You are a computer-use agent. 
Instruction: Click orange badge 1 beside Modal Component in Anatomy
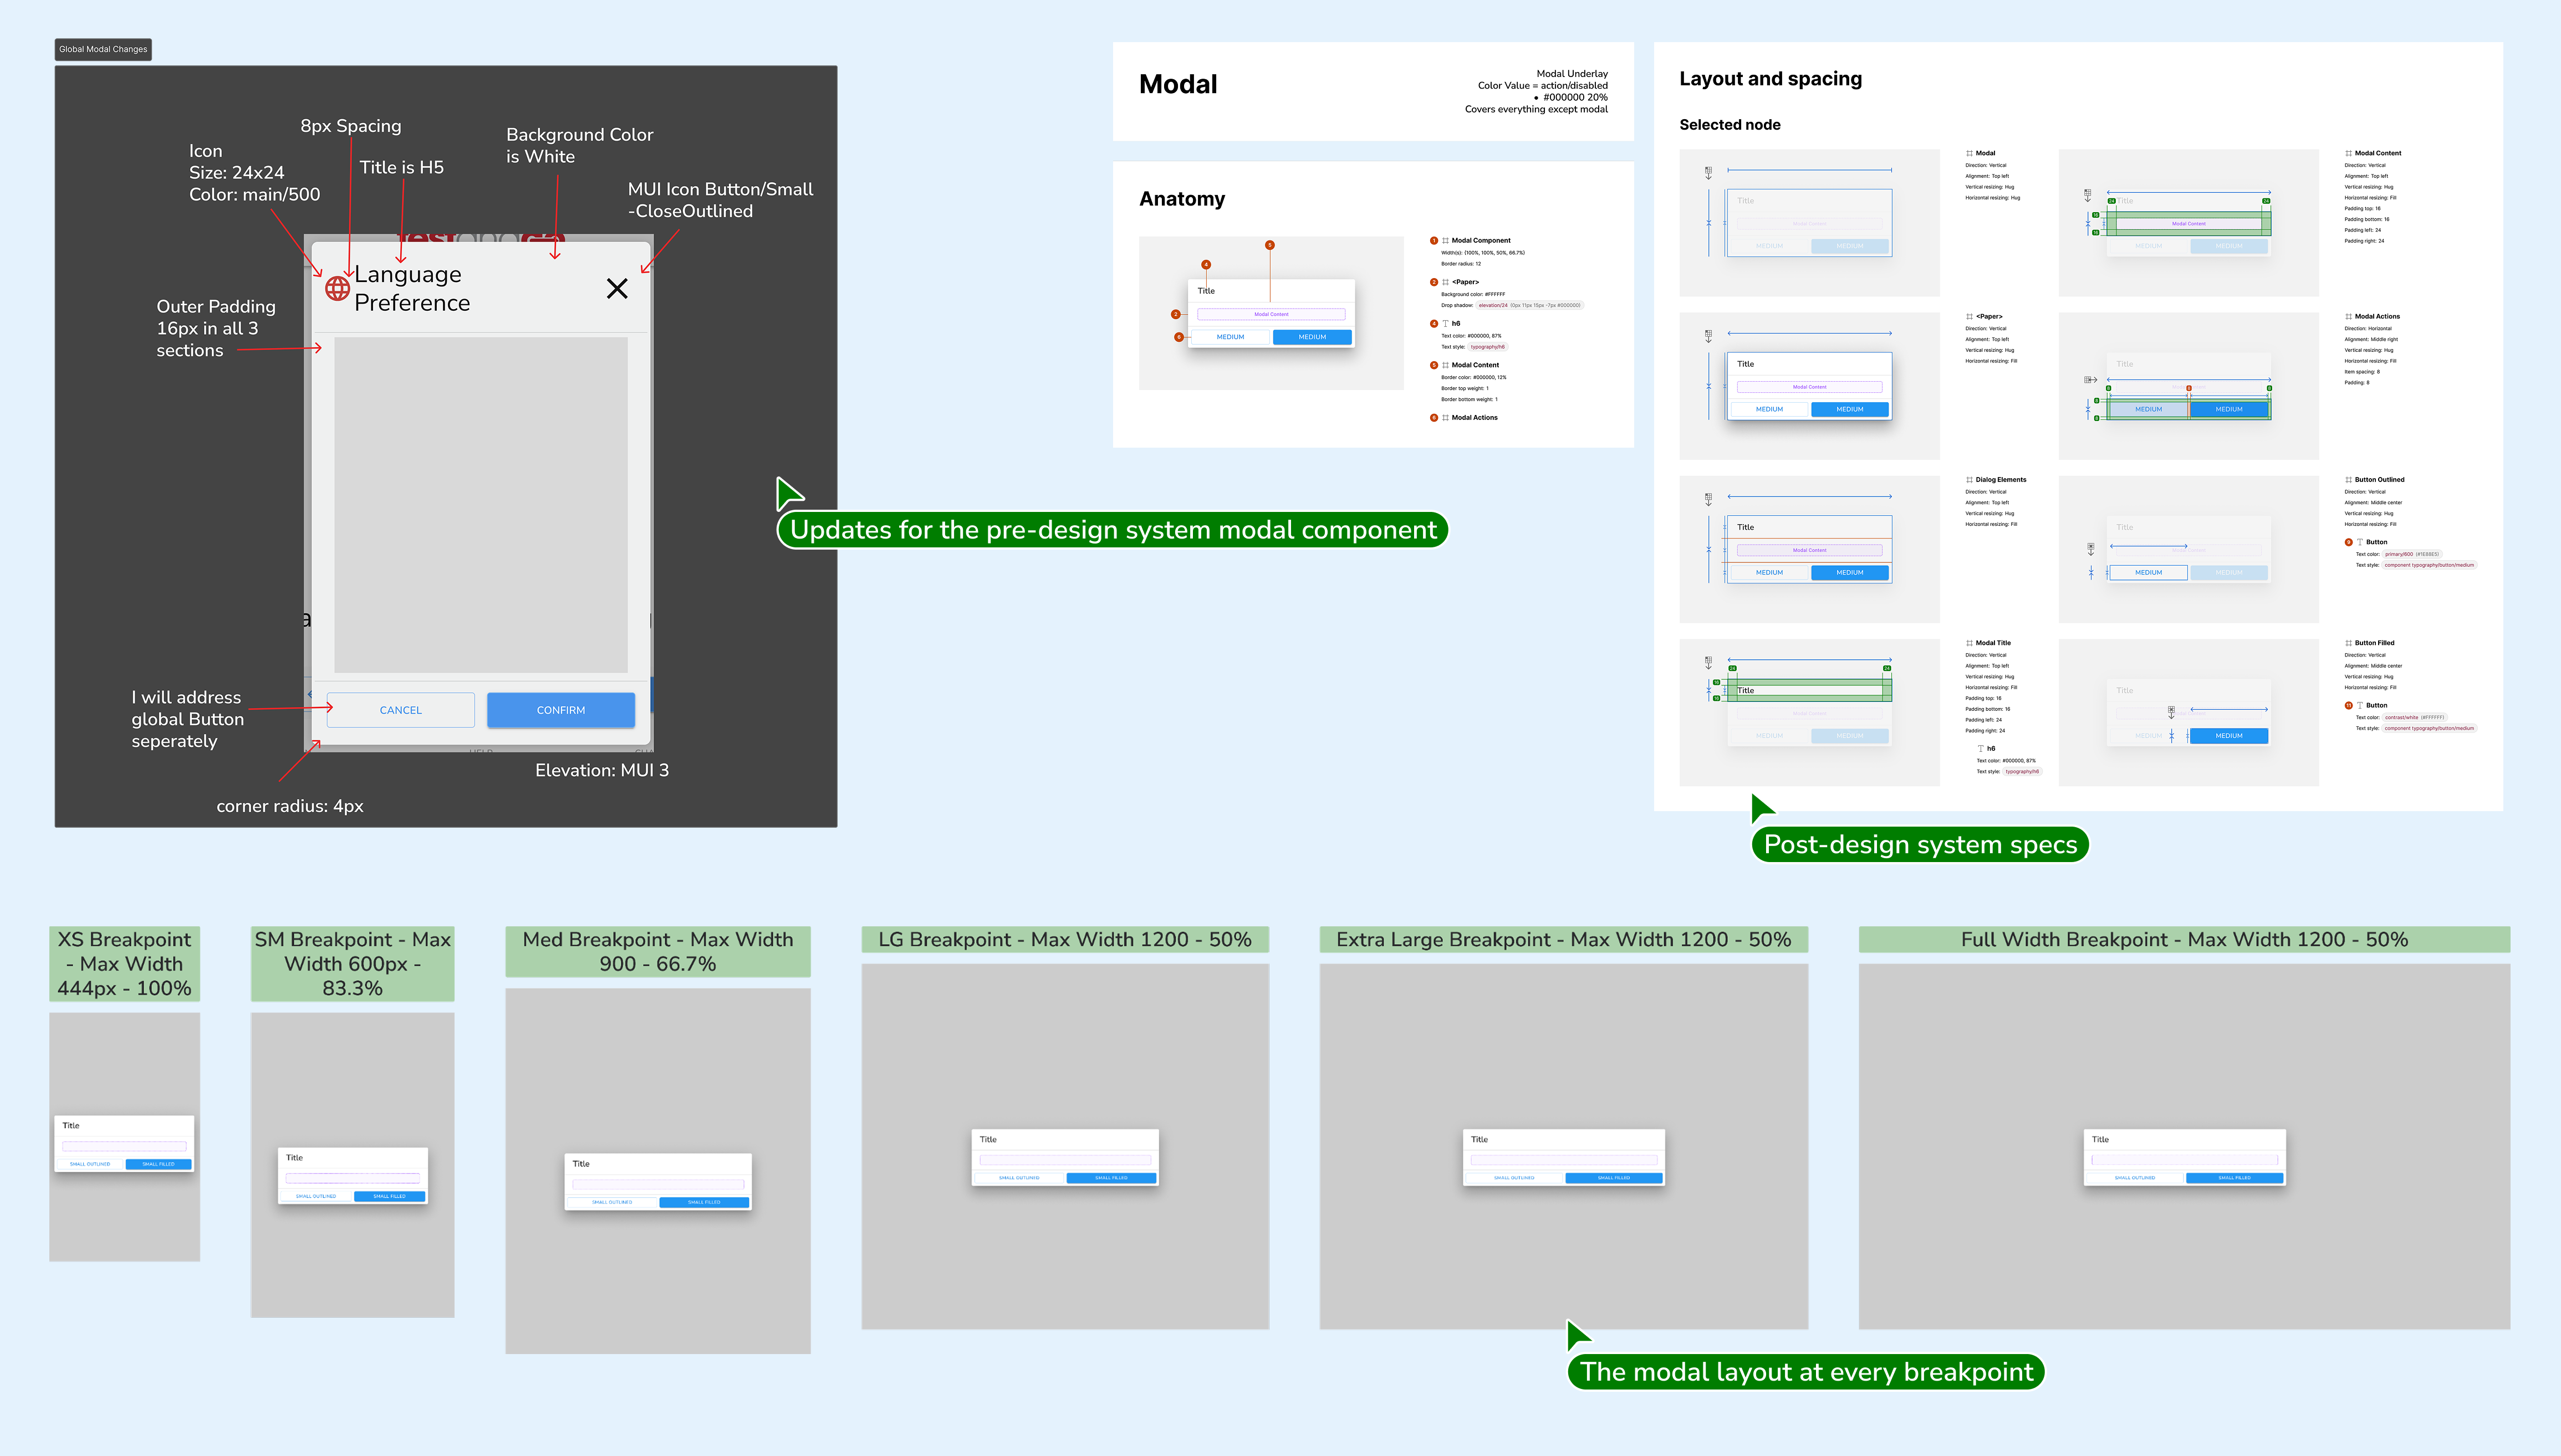1433,241
